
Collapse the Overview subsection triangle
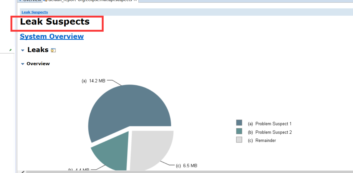(x=23, y=64)
